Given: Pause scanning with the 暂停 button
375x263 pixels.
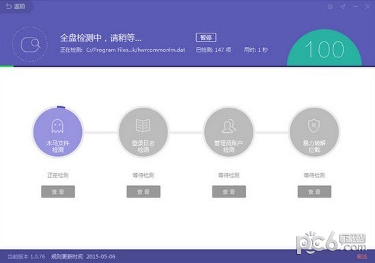Looking at the screenshot, I should point(206,37).
